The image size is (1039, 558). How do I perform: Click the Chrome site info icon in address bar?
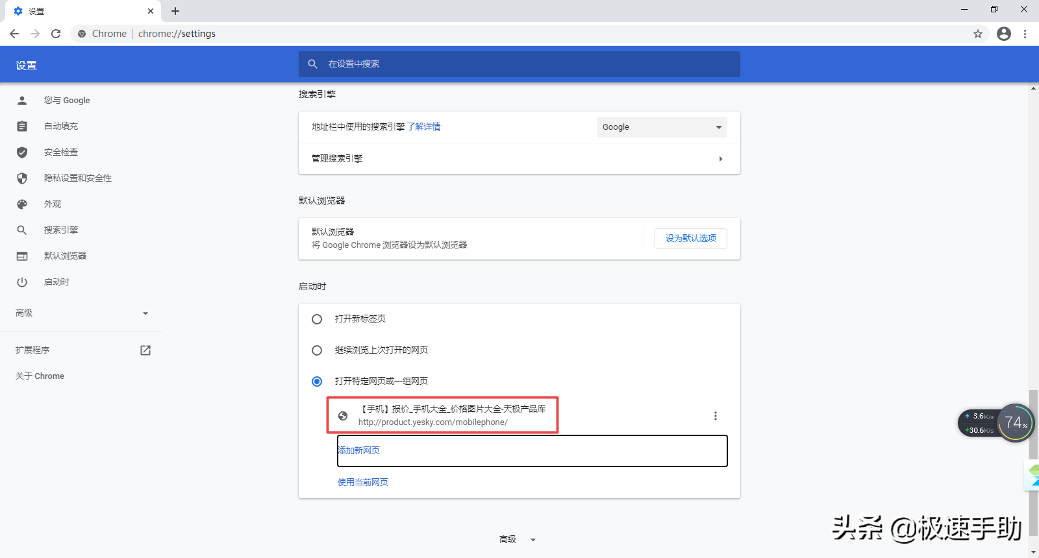pyautogui.click(x=82, y=34)
